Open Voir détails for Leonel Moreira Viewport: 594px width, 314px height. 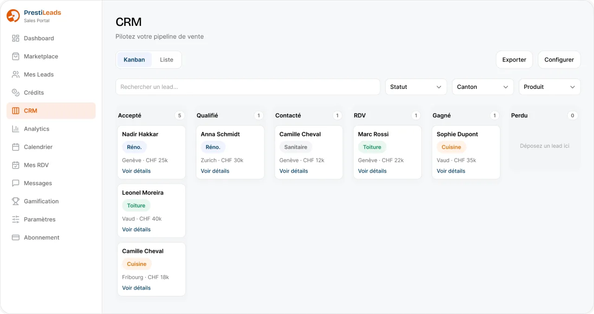click(136, 229)
